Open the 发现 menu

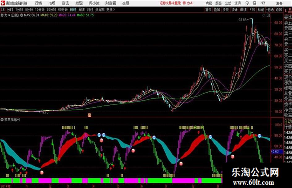pyautogui.click(x=79, y=3)
